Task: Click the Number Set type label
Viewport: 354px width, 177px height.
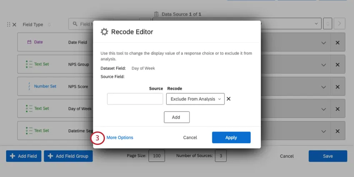Action: (x=45, y=86)
